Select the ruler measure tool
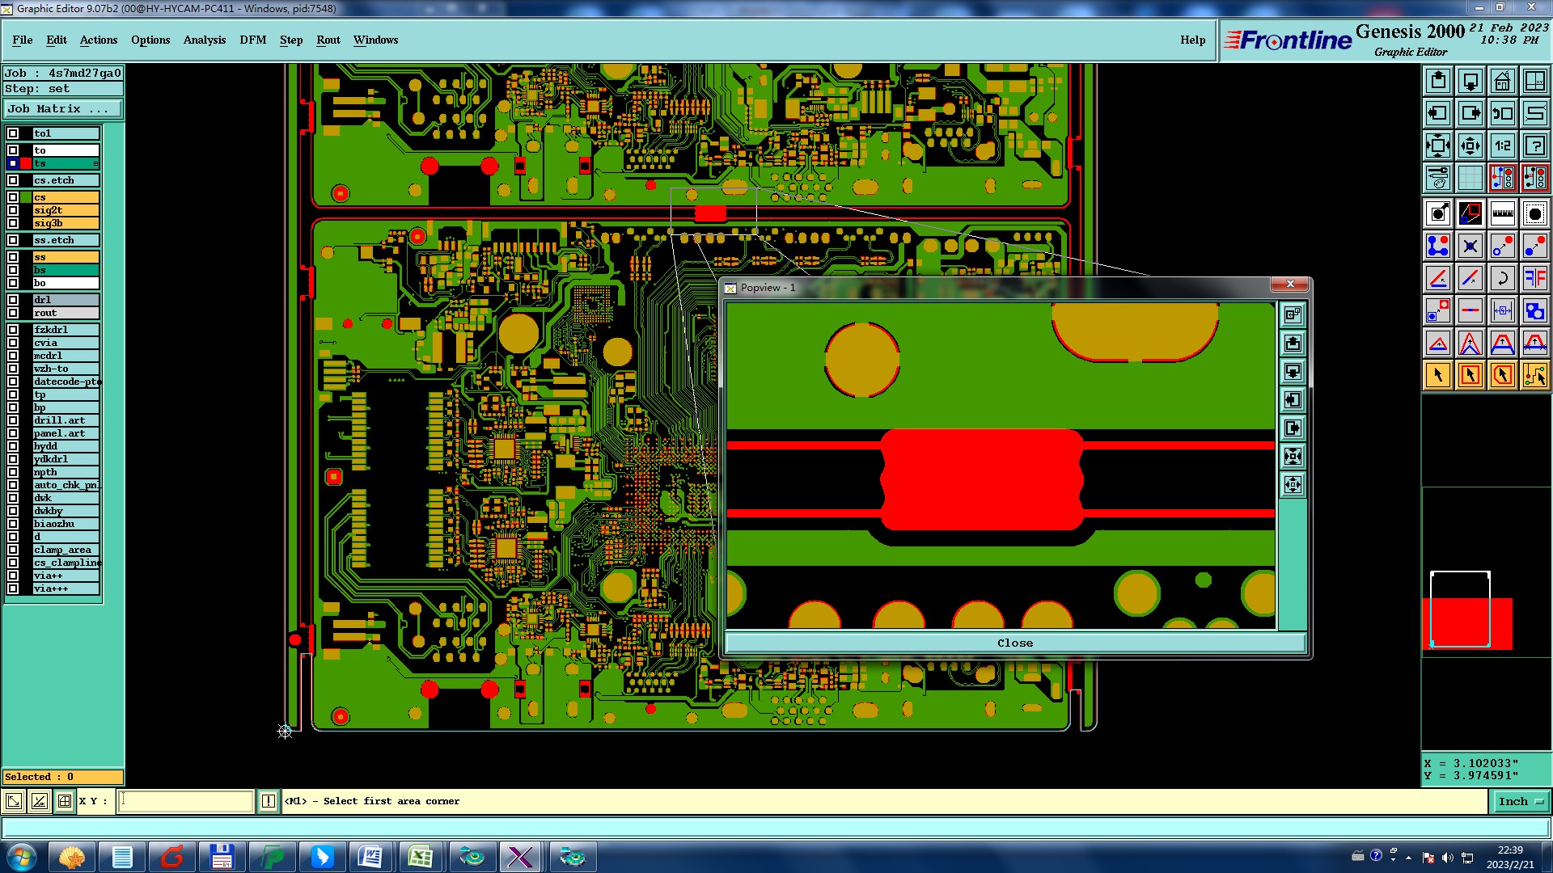This screenshot has width=1553, height=873. coord(1502,213)
